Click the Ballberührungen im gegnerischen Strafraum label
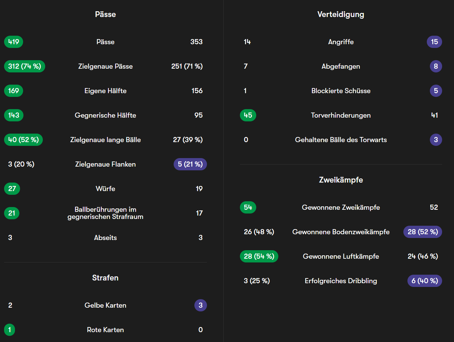Viewport: 454px width, 342px height. coord(105,213)
